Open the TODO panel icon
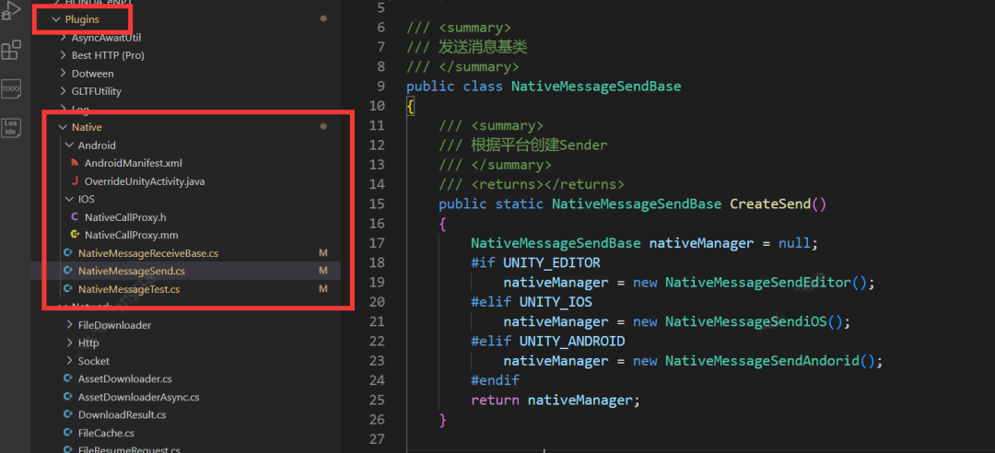 (11, 88)
